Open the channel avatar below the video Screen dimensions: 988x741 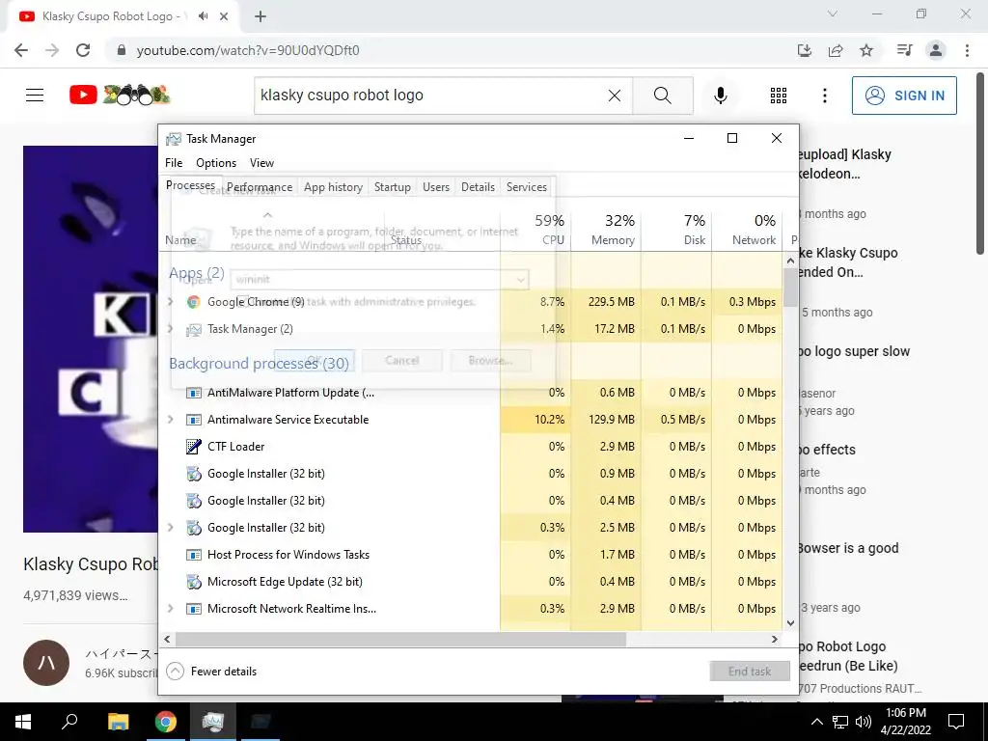[46, 663]
